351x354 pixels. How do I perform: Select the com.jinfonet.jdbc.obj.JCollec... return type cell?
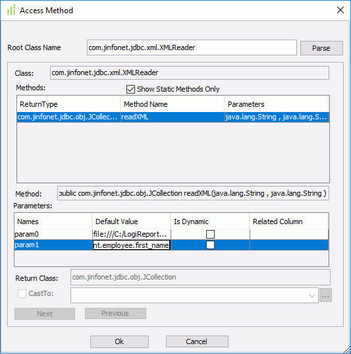[x=68, y=117]
